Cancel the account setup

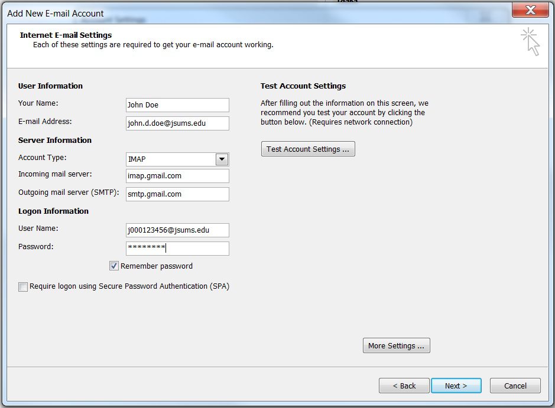click(x=514, y=385)
